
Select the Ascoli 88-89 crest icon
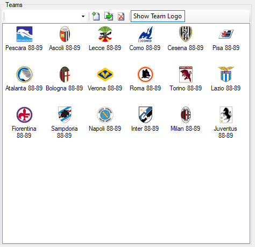[65, 34]
